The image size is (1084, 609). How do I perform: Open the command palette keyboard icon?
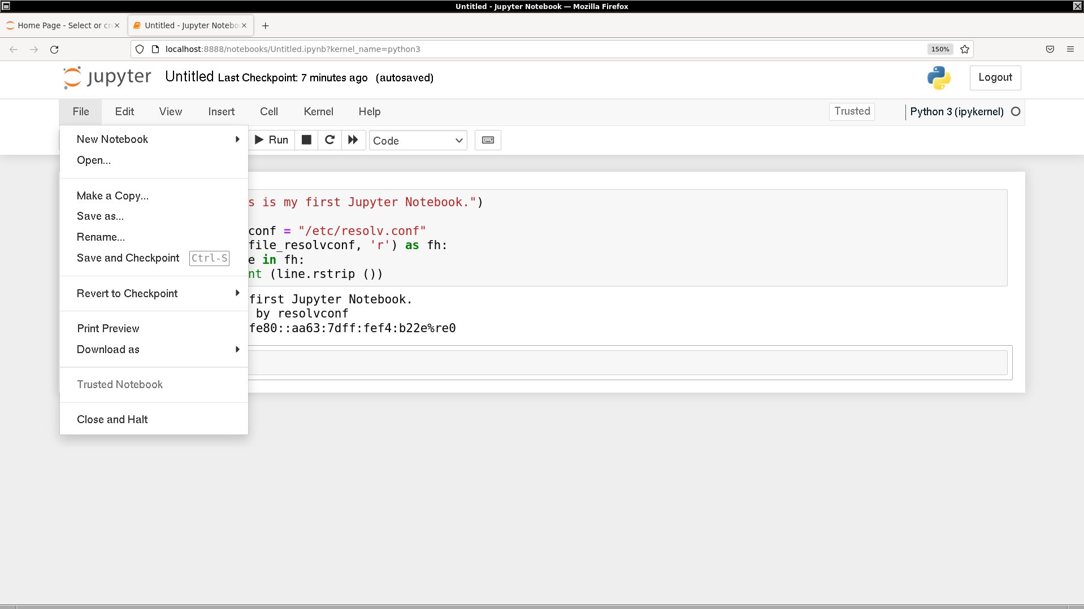click(488, 140)
